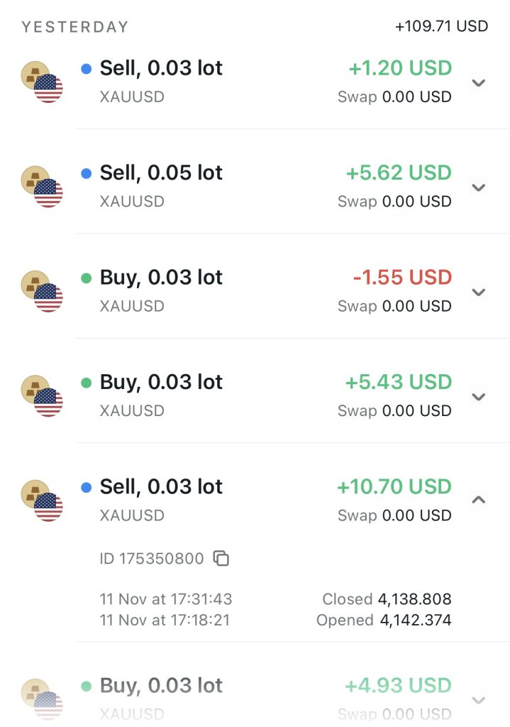Expand the -1.55 USD losing trade chevron
This screenshot has height=727, width=510.
click(x=479, y=292)
